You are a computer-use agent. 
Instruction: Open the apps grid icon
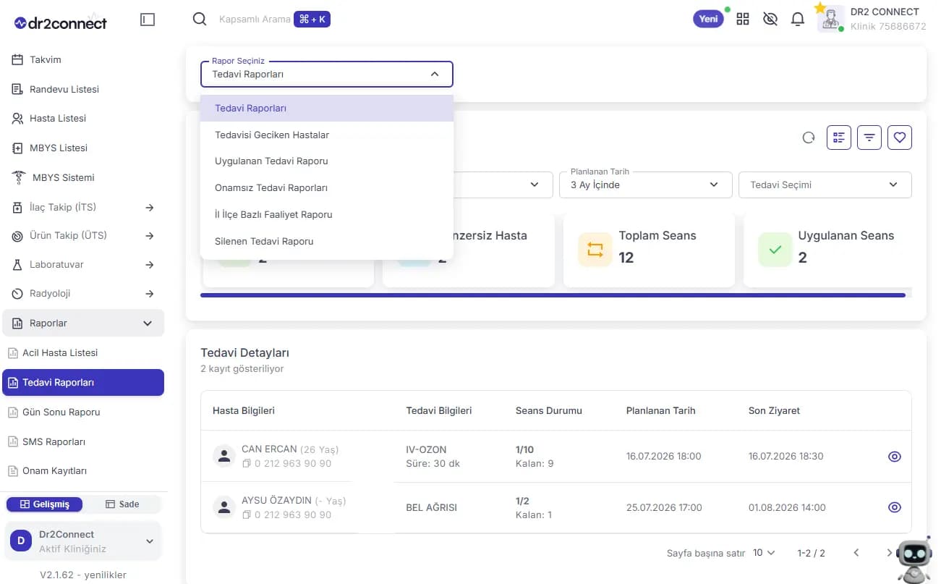(x=743, y=20)
